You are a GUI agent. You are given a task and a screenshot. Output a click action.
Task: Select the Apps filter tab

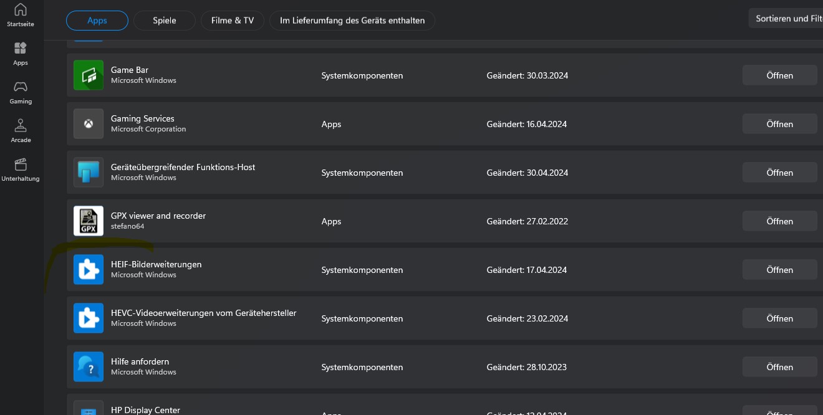click(x=97, y=21)
